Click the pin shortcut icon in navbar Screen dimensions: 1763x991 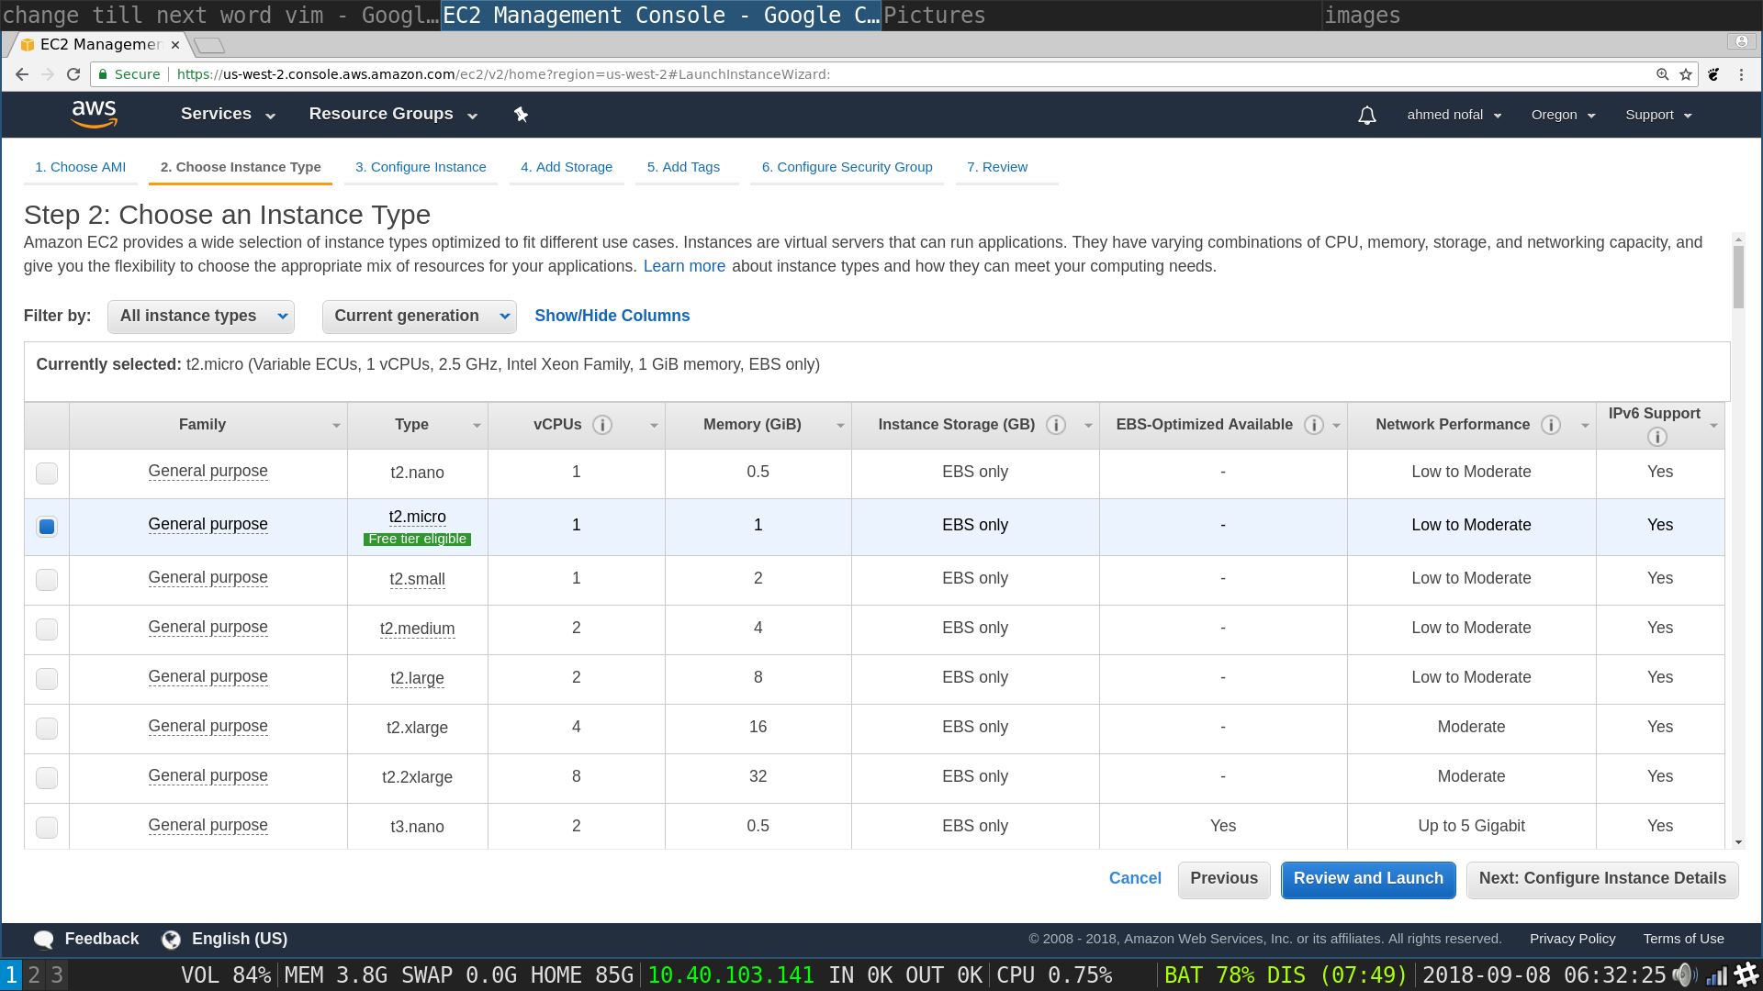[x=521, y=115]
